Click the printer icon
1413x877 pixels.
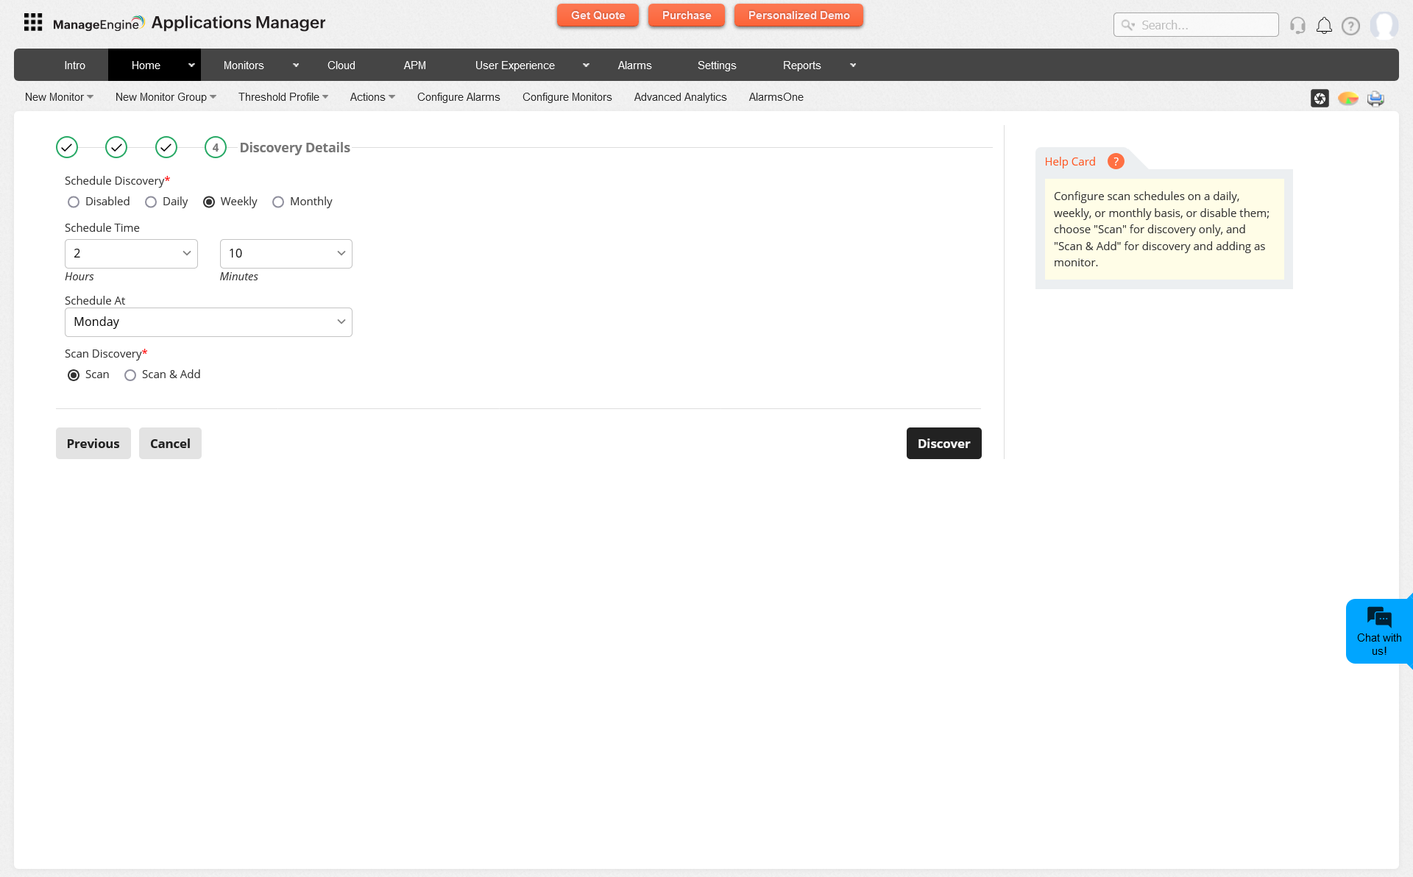pos(1375,99)
